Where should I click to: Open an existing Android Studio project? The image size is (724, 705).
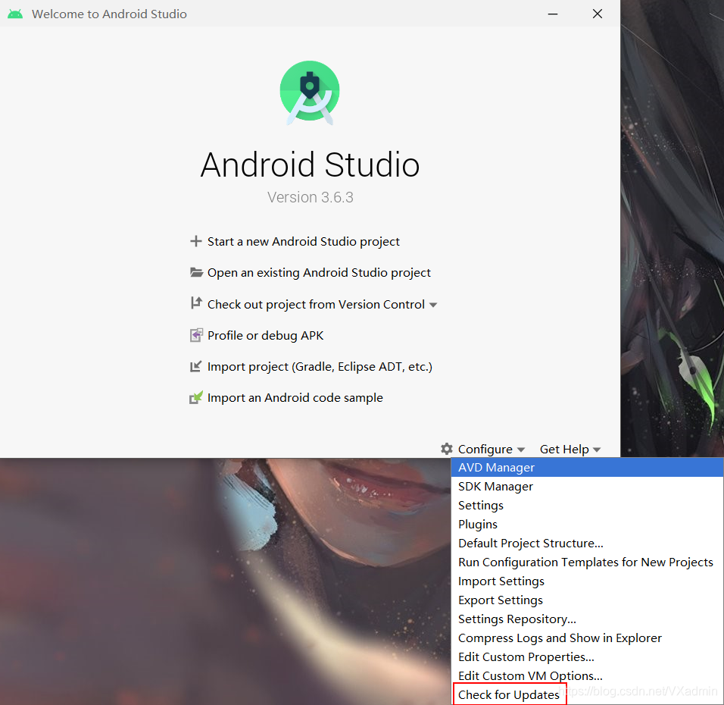(319, 273)
